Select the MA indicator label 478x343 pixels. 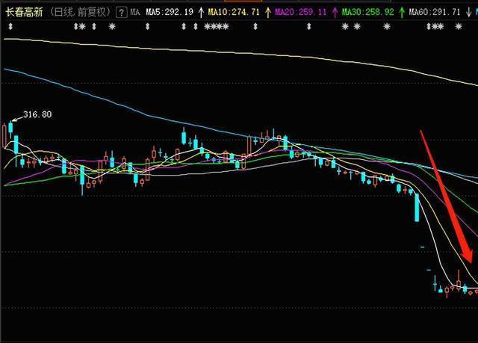pos(134,13)
